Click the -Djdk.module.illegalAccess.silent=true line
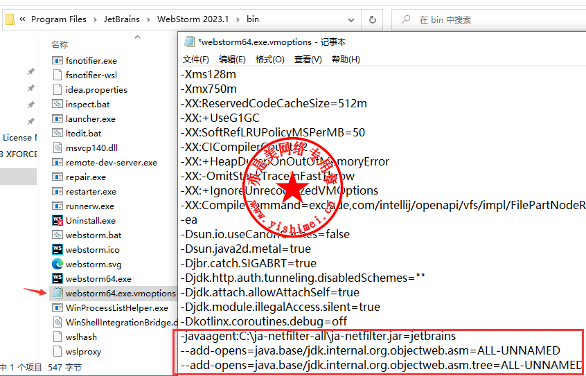This screenshot has width=586, height=376. tap(281, 307)
